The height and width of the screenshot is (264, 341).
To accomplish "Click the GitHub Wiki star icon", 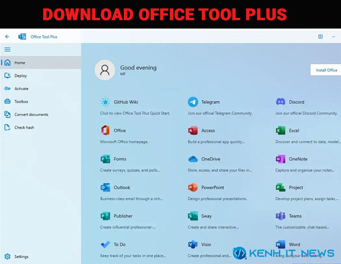I will (x=105, y=102).
